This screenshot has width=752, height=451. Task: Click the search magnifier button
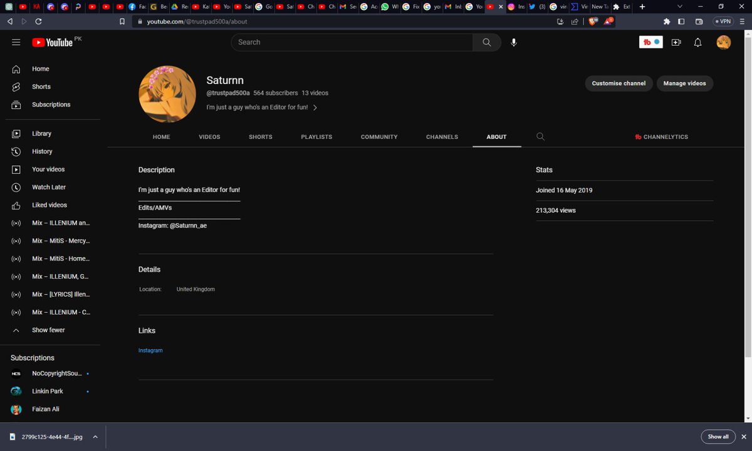487,43
